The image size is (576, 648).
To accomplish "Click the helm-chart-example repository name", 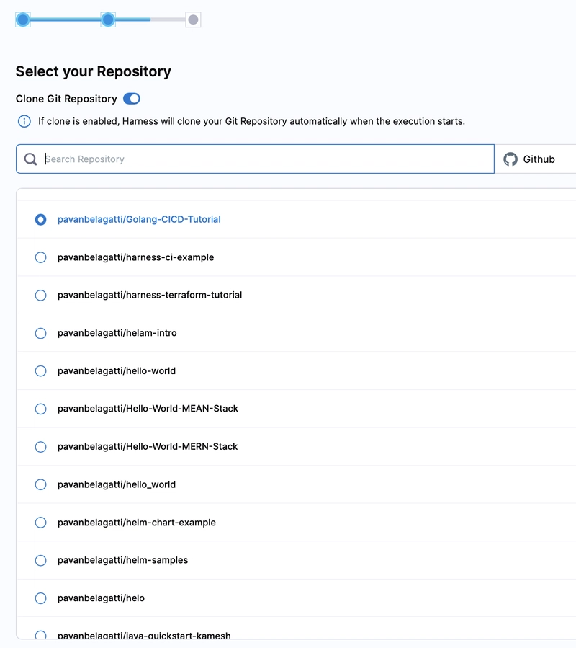I will pyautogui.click(x=137, y=523).
